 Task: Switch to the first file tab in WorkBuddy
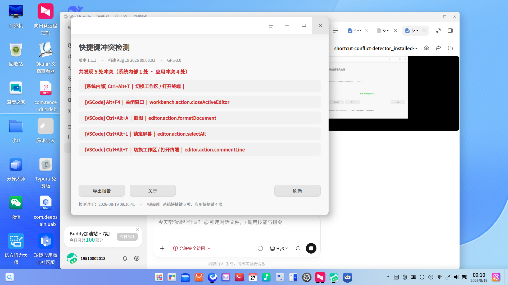tap(354, 31)
